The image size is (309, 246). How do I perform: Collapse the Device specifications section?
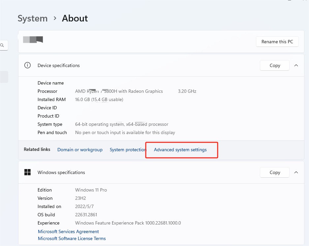[296, 65]
